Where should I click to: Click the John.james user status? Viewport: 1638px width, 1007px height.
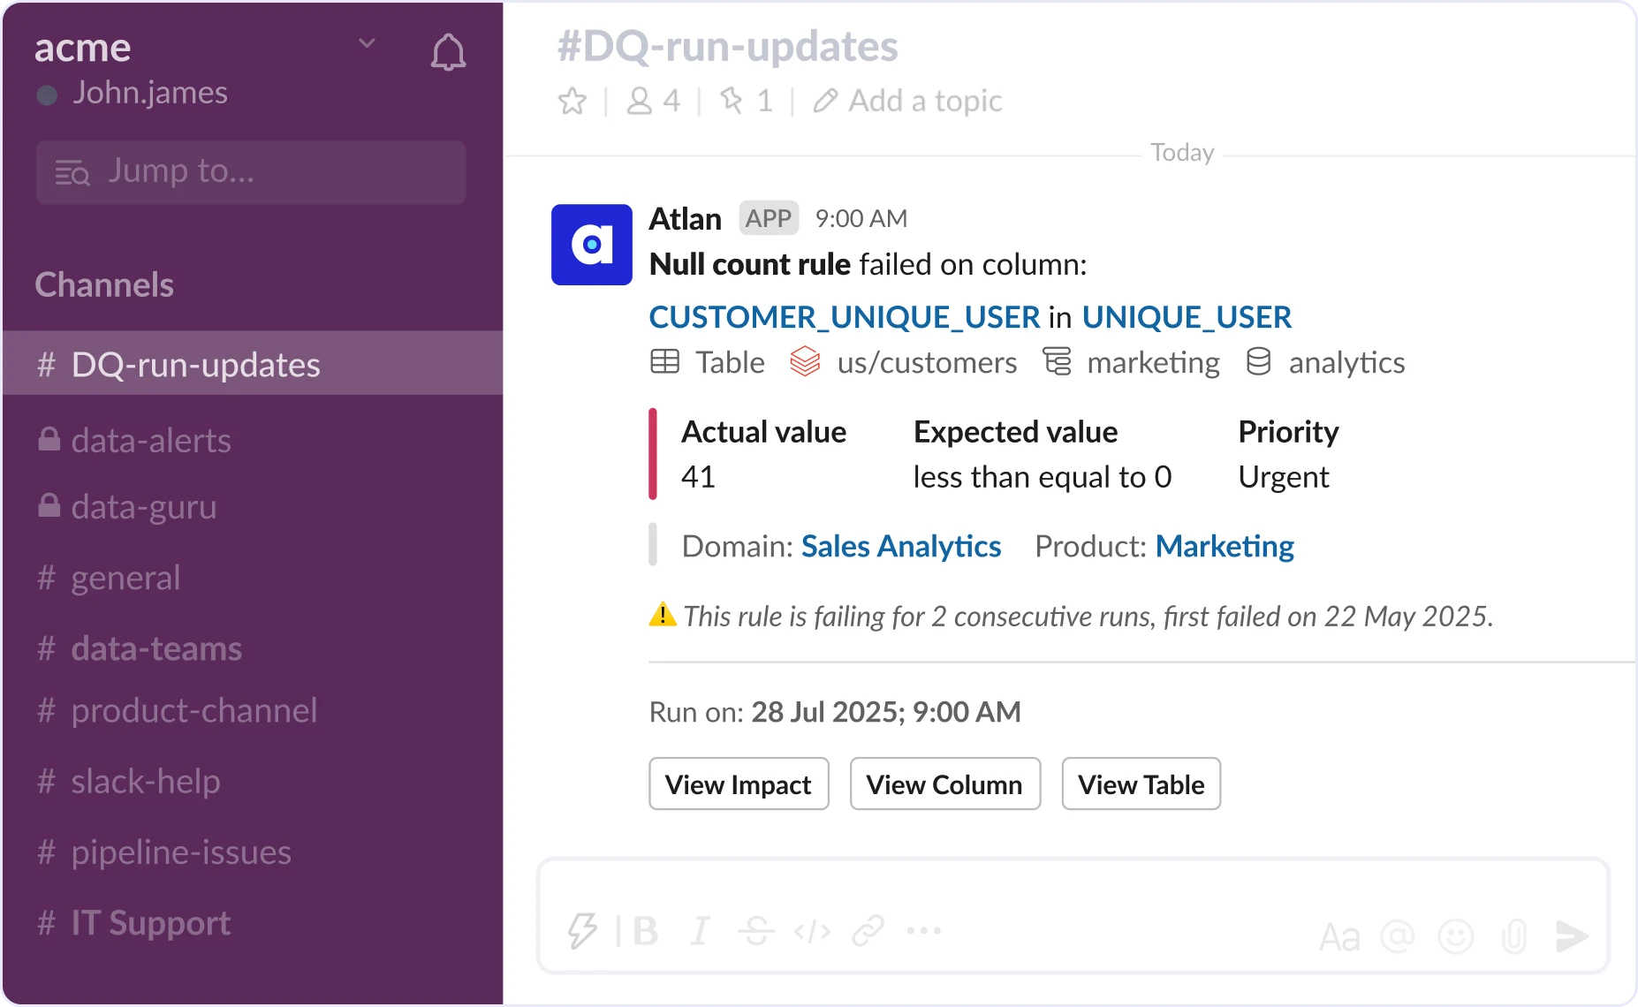[x=133, y=93]
